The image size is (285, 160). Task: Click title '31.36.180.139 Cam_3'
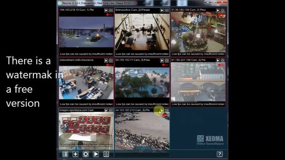pyautogui.click(x=185, y=10)
